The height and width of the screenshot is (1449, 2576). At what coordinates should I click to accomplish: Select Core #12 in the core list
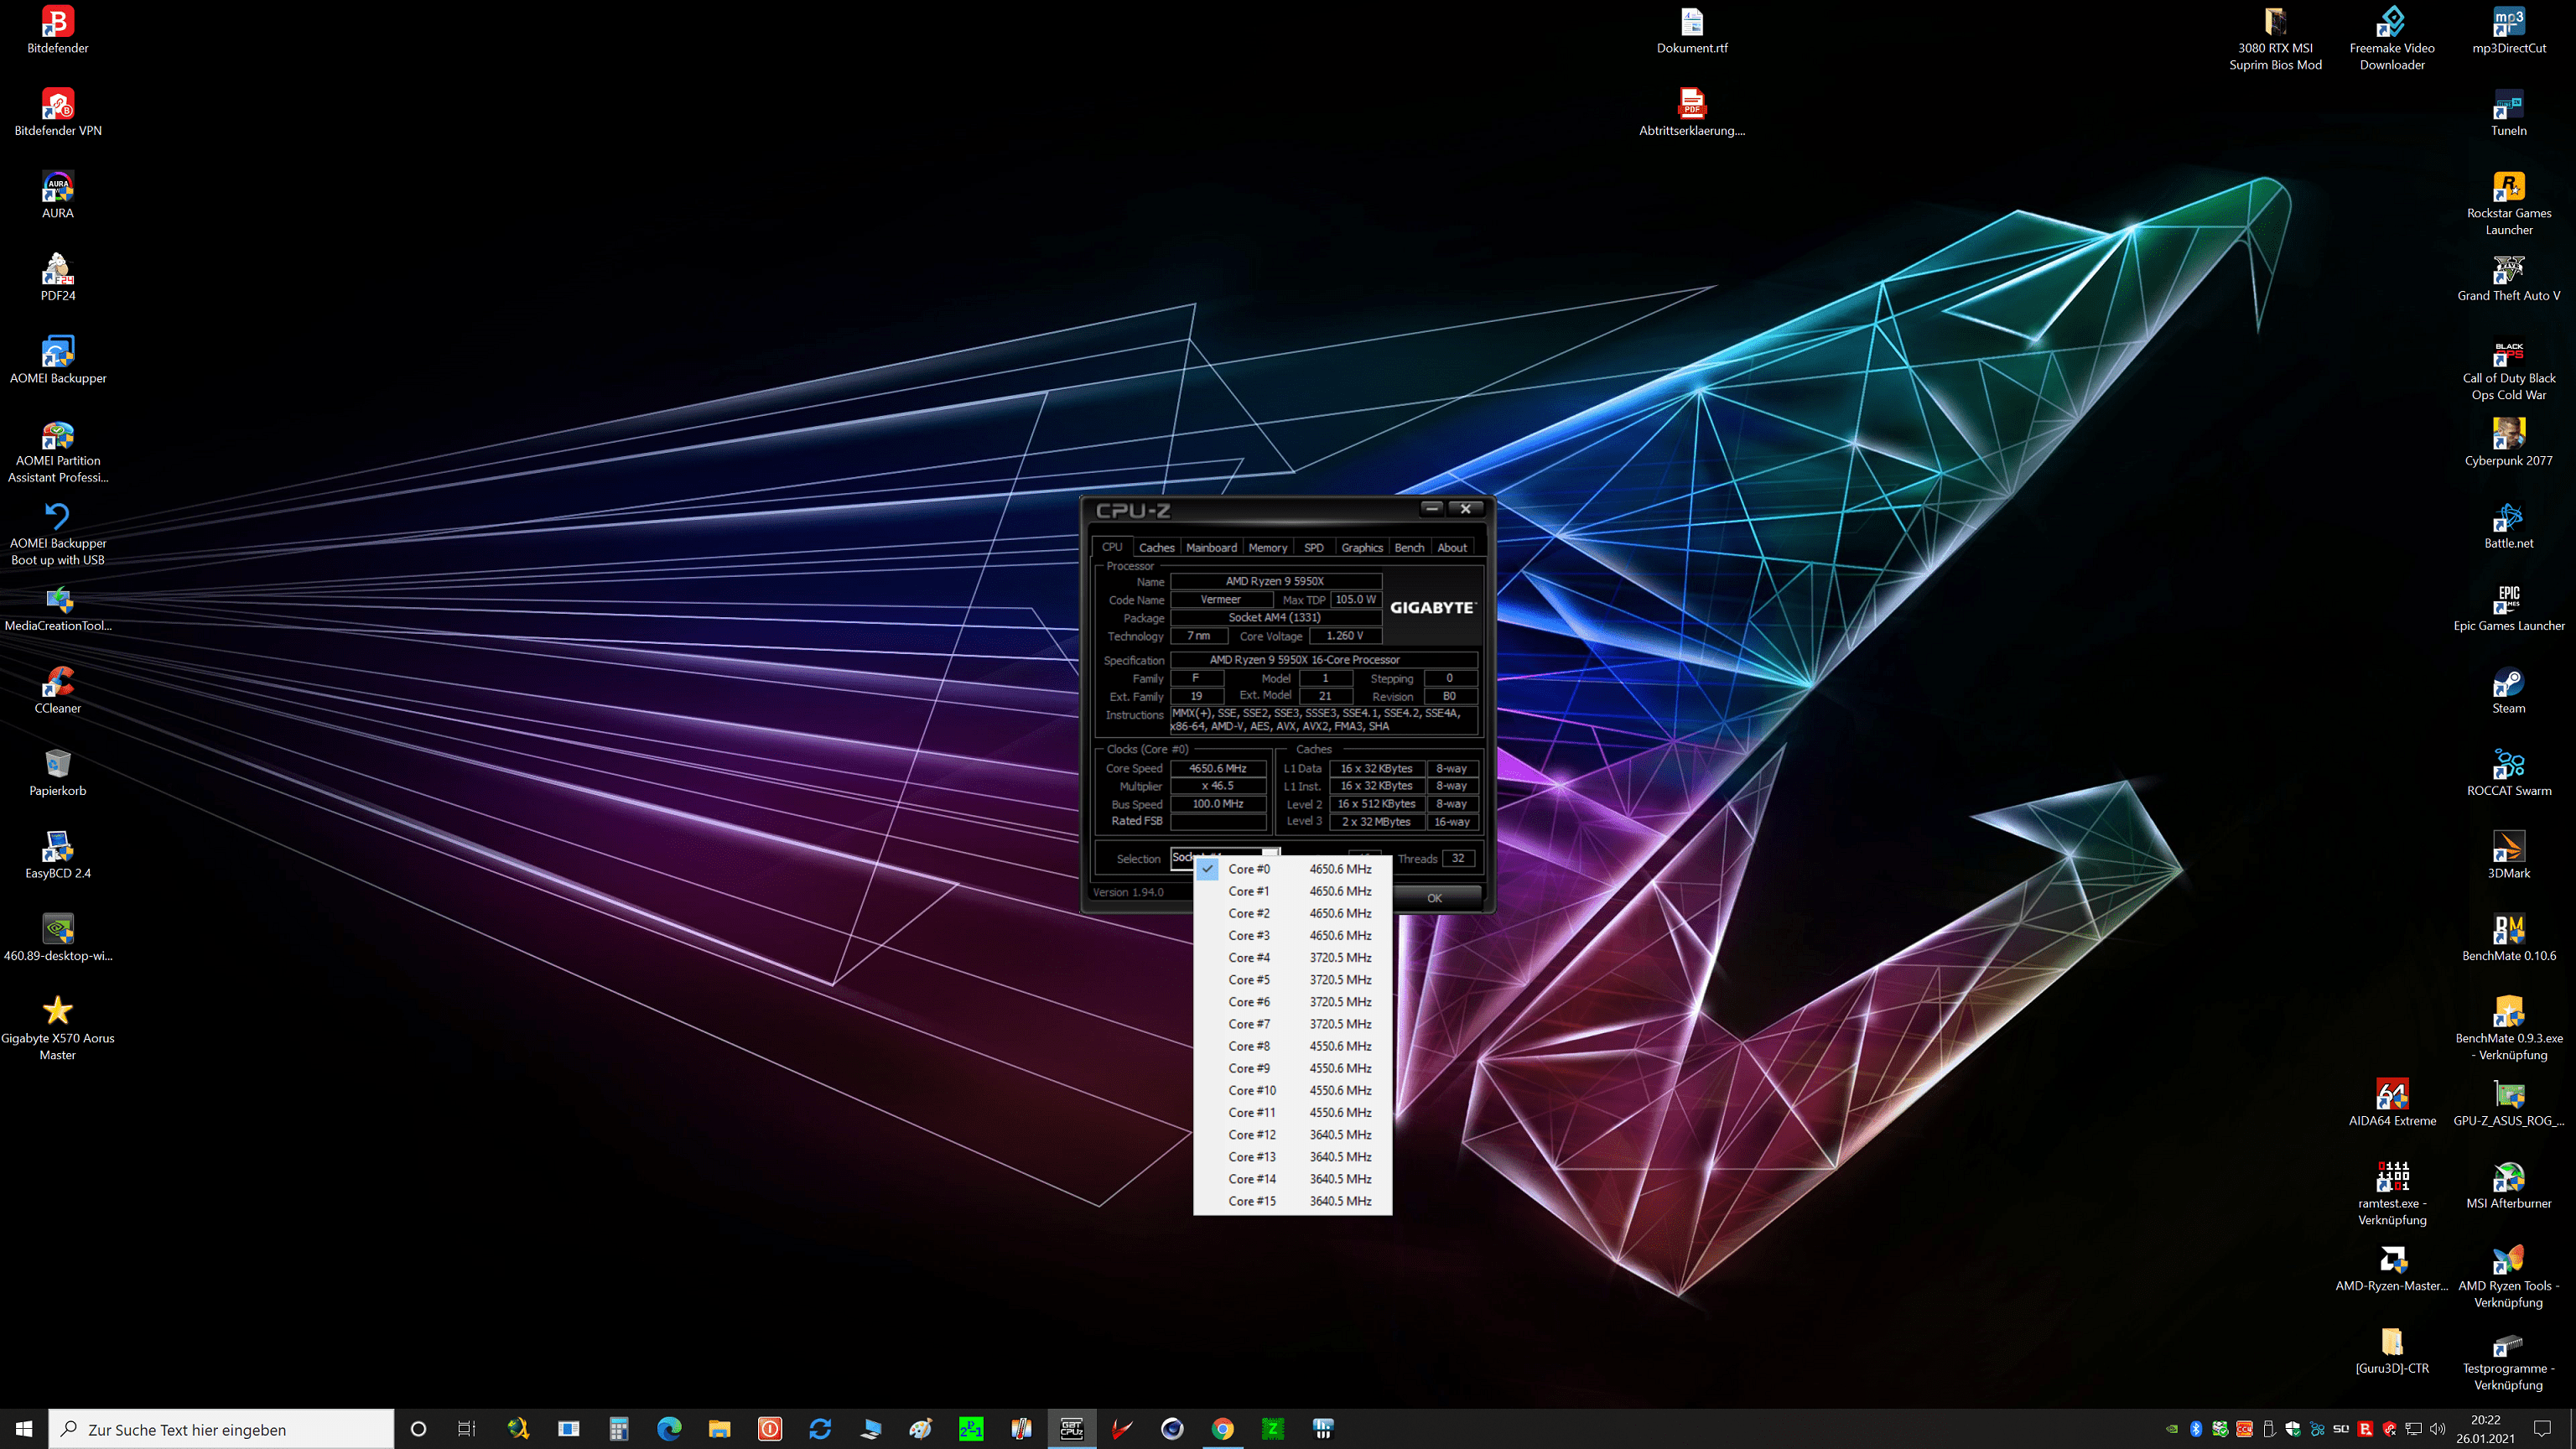1293,1134
